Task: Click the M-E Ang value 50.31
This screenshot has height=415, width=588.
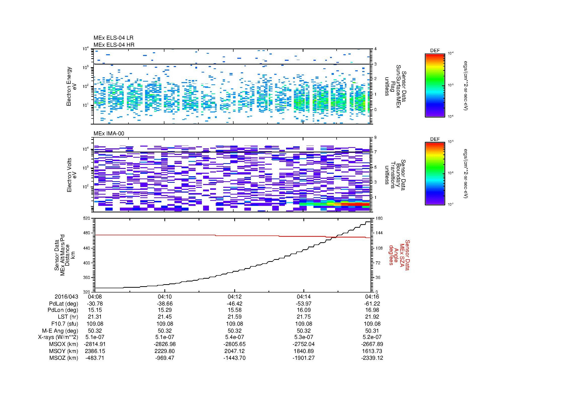Action: (x=372, y=331)
